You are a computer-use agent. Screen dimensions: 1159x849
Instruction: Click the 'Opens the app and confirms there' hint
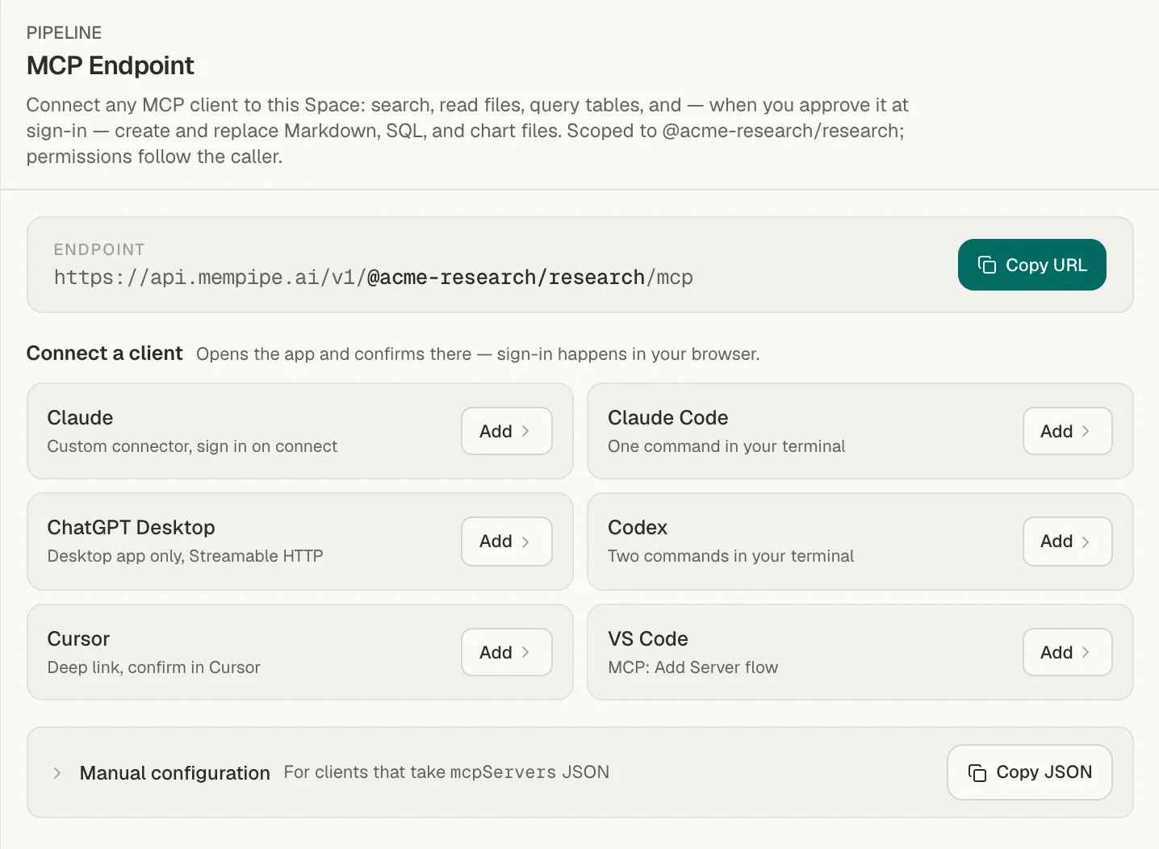(x=478, y=354)
